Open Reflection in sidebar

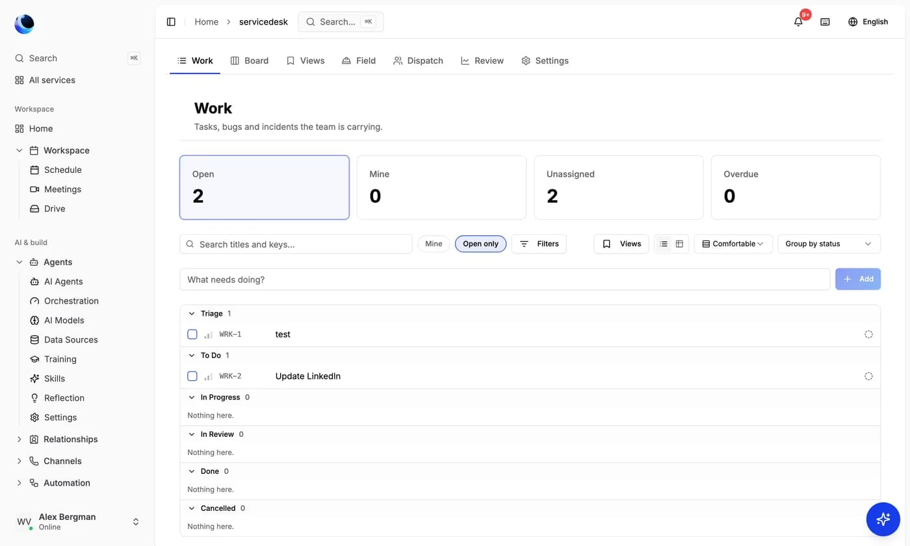[57, 398]
